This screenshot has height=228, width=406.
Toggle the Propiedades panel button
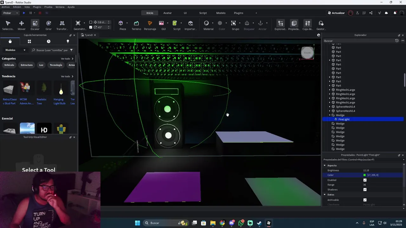[294, 25]
